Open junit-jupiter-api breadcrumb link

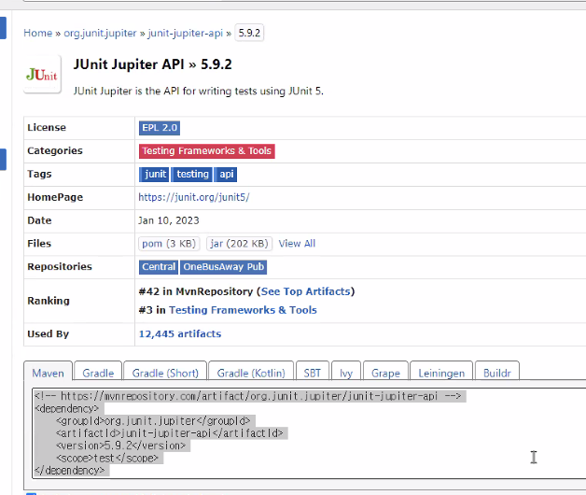(x=186, y=33)
